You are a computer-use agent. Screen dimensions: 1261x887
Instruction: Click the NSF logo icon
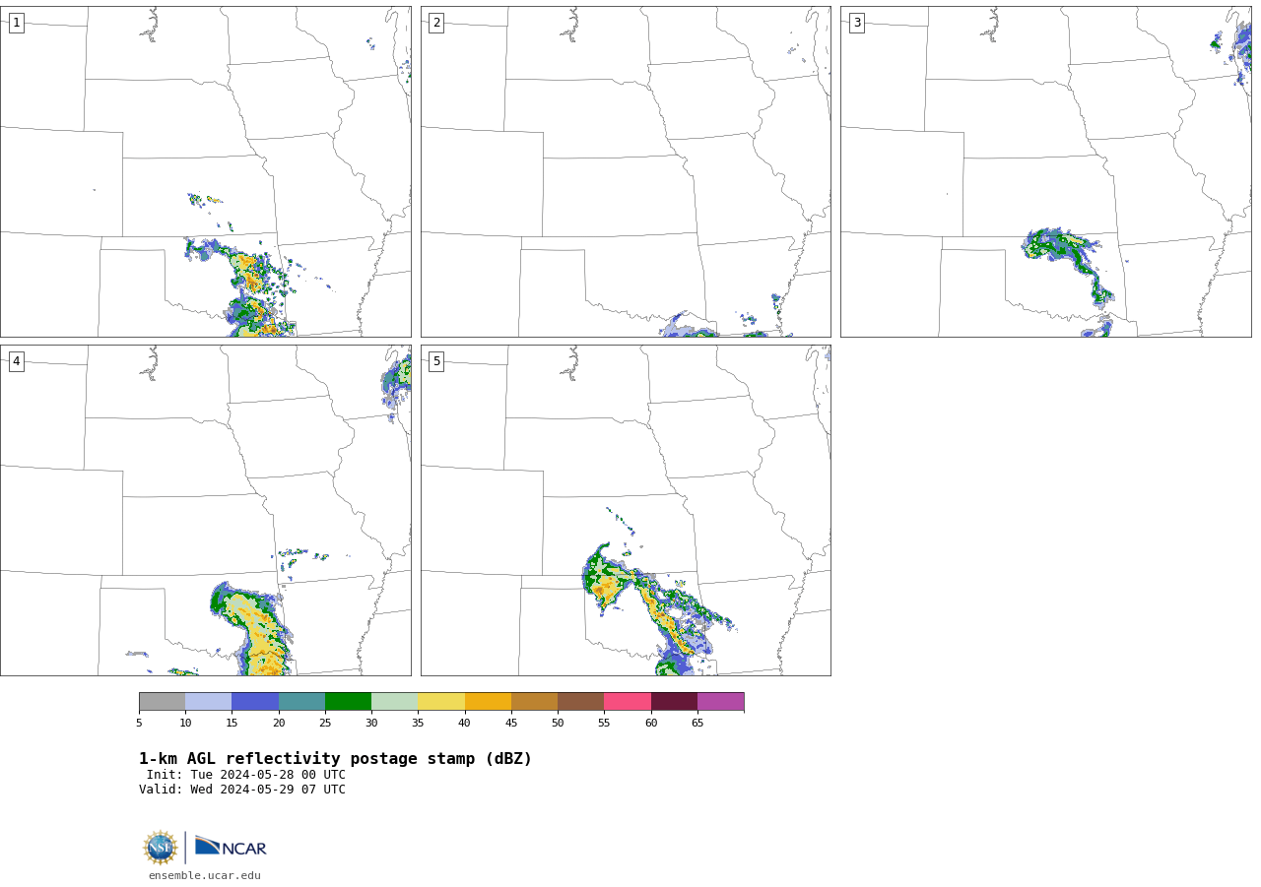pyautogui.click(x=161, y=848)
